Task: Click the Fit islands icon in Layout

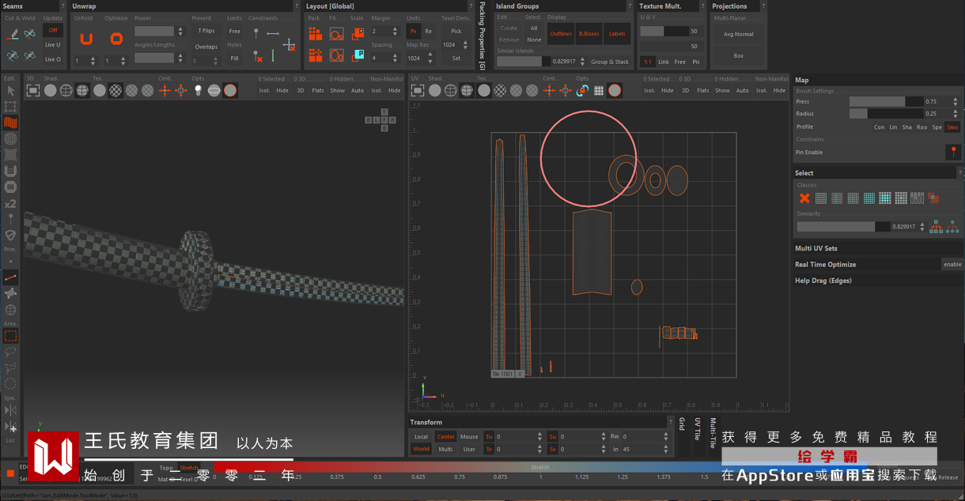Action: click(336, 34)
